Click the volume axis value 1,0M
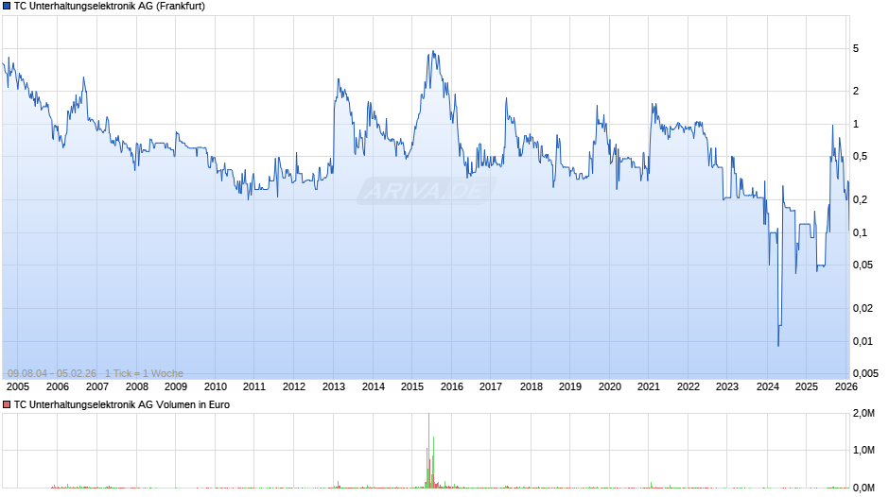This screenshot has height=497, width=889. click(x=864, y=450)
